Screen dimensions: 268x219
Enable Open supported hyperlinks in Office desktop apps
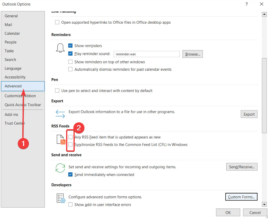pos(57,22)
